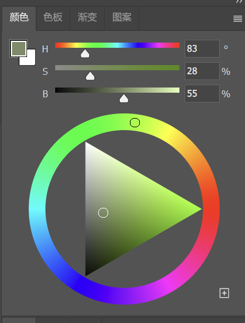Click the white corner of color triangle
This screenshot has height=323, width=245.
87,145
